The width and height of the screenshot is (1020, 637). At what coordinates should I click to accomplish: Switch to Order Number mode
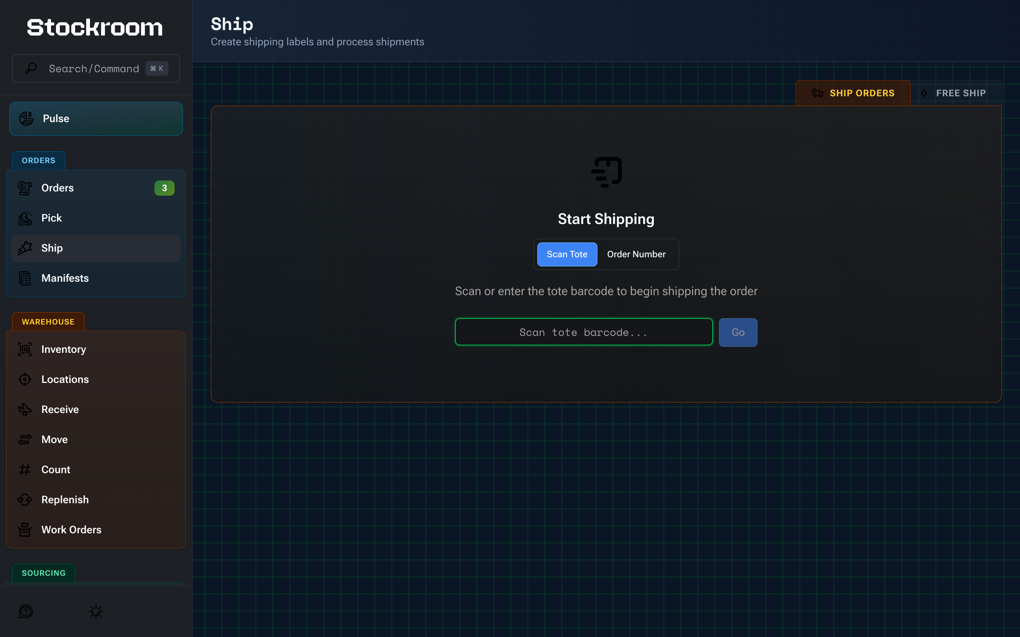click(636, 254)
